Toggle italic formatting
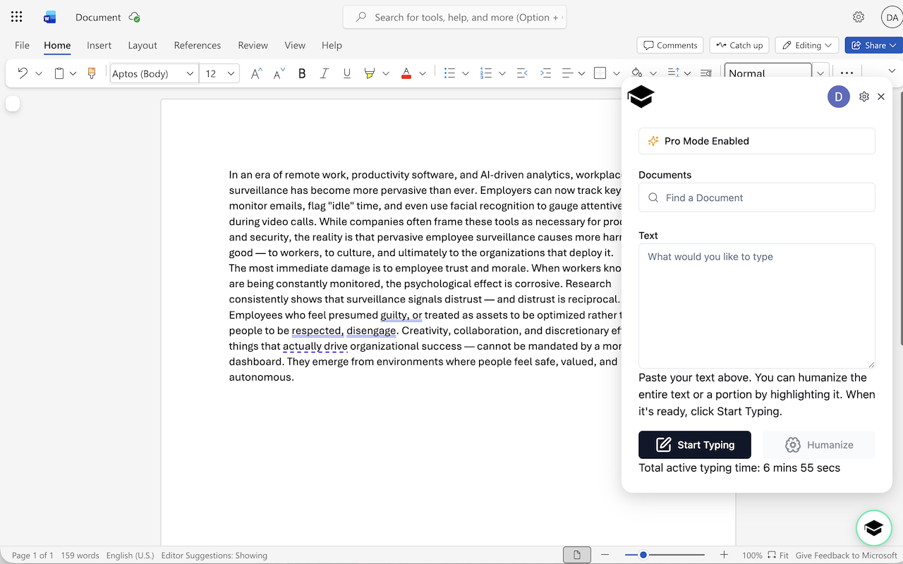This screenshot has height=564, width=903. click(x=325, y=73)
